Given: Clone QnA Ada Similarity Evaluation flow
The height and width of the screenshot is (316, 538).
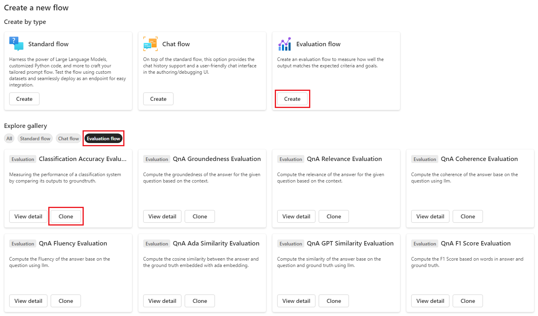Looking at the screenshot, I should click(200, 301).
